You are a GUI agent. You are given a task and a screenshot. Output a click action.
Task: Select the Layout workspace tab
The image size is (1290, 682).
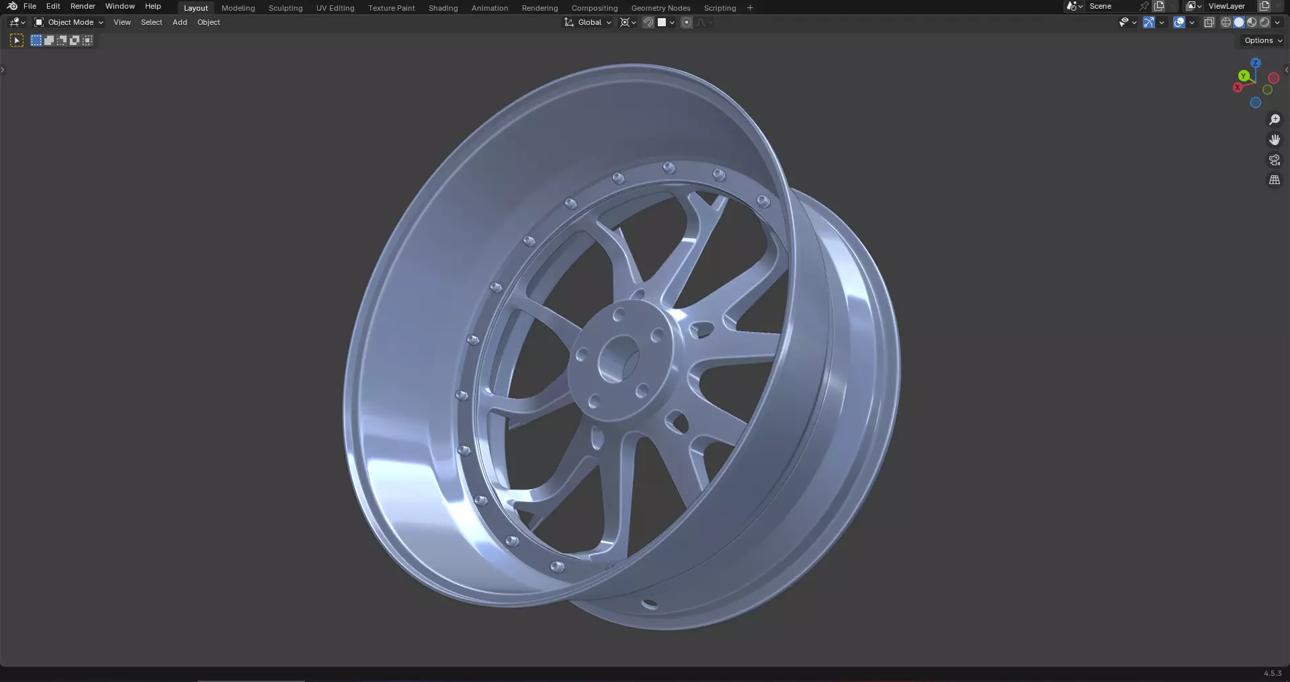coord(196,8)
